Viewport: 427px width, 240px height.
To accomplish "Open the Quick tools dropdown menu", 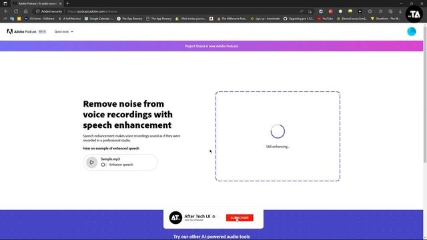I will click(64, 31).
